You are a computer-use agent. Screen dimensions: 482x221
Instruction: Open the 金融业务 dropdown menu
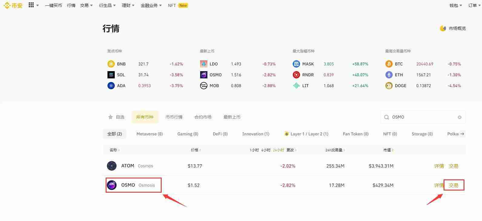pos(151,5)
